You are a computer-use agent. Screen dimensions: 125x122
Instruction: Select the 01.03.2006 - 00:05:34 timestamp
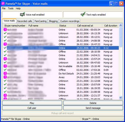[x=88, y=30]
